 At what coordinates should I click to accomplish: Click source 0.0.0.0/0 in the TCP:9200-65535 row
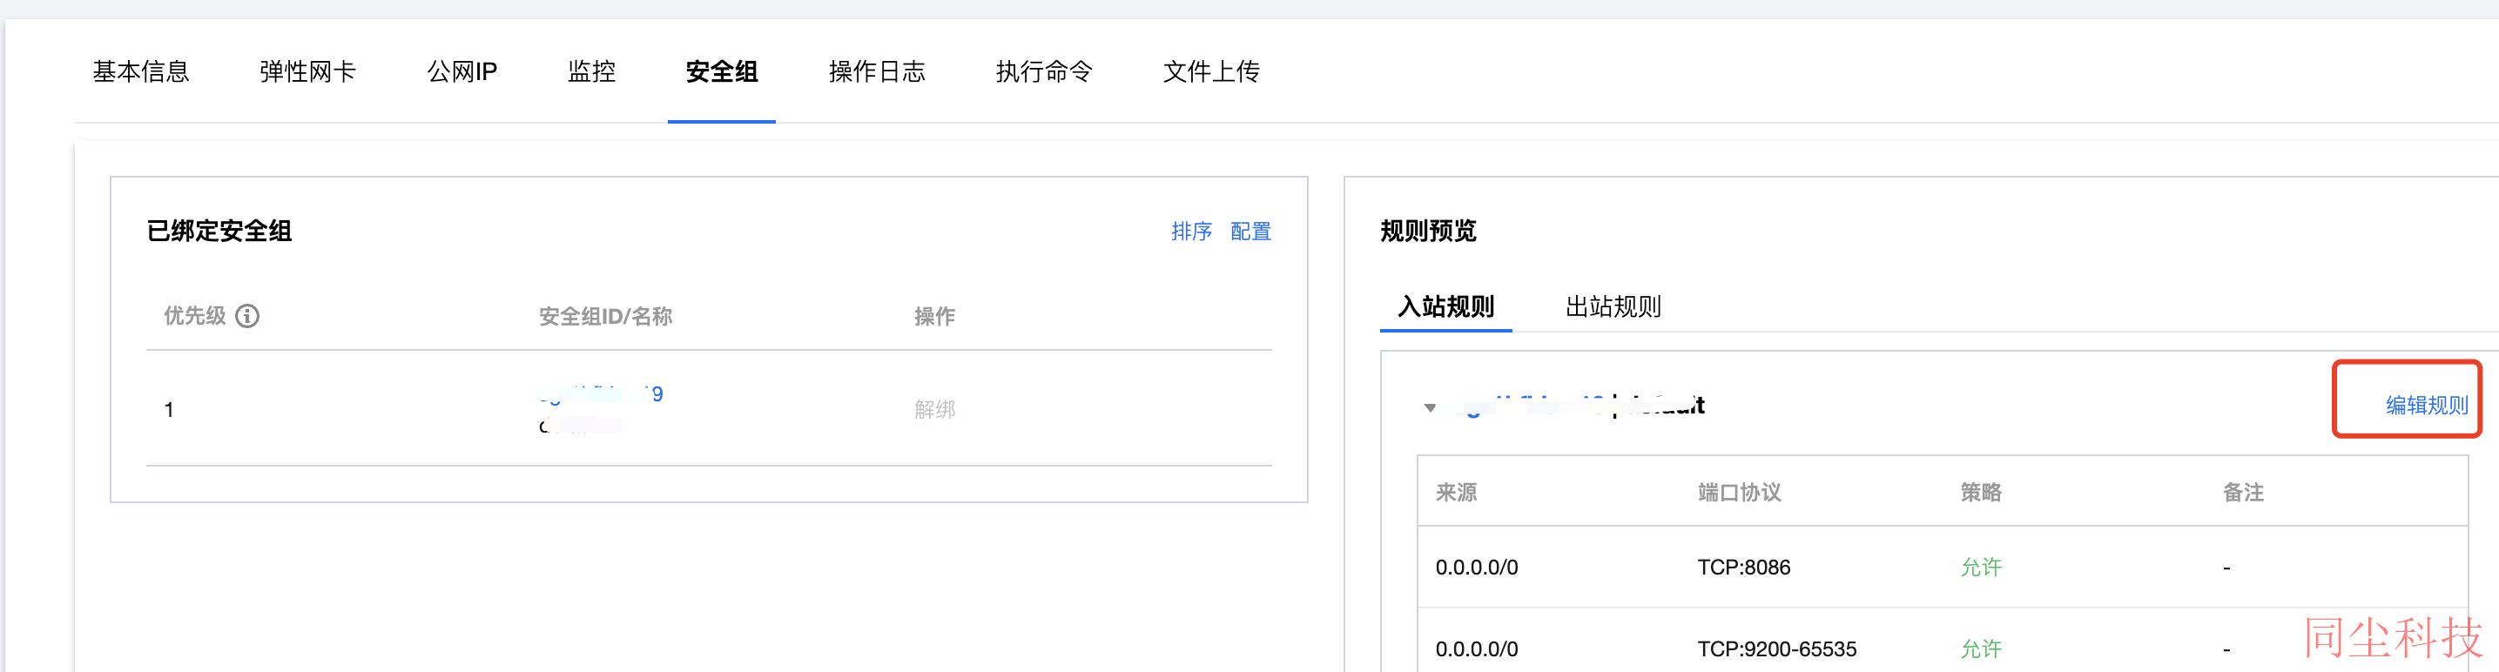[1477, 648]
